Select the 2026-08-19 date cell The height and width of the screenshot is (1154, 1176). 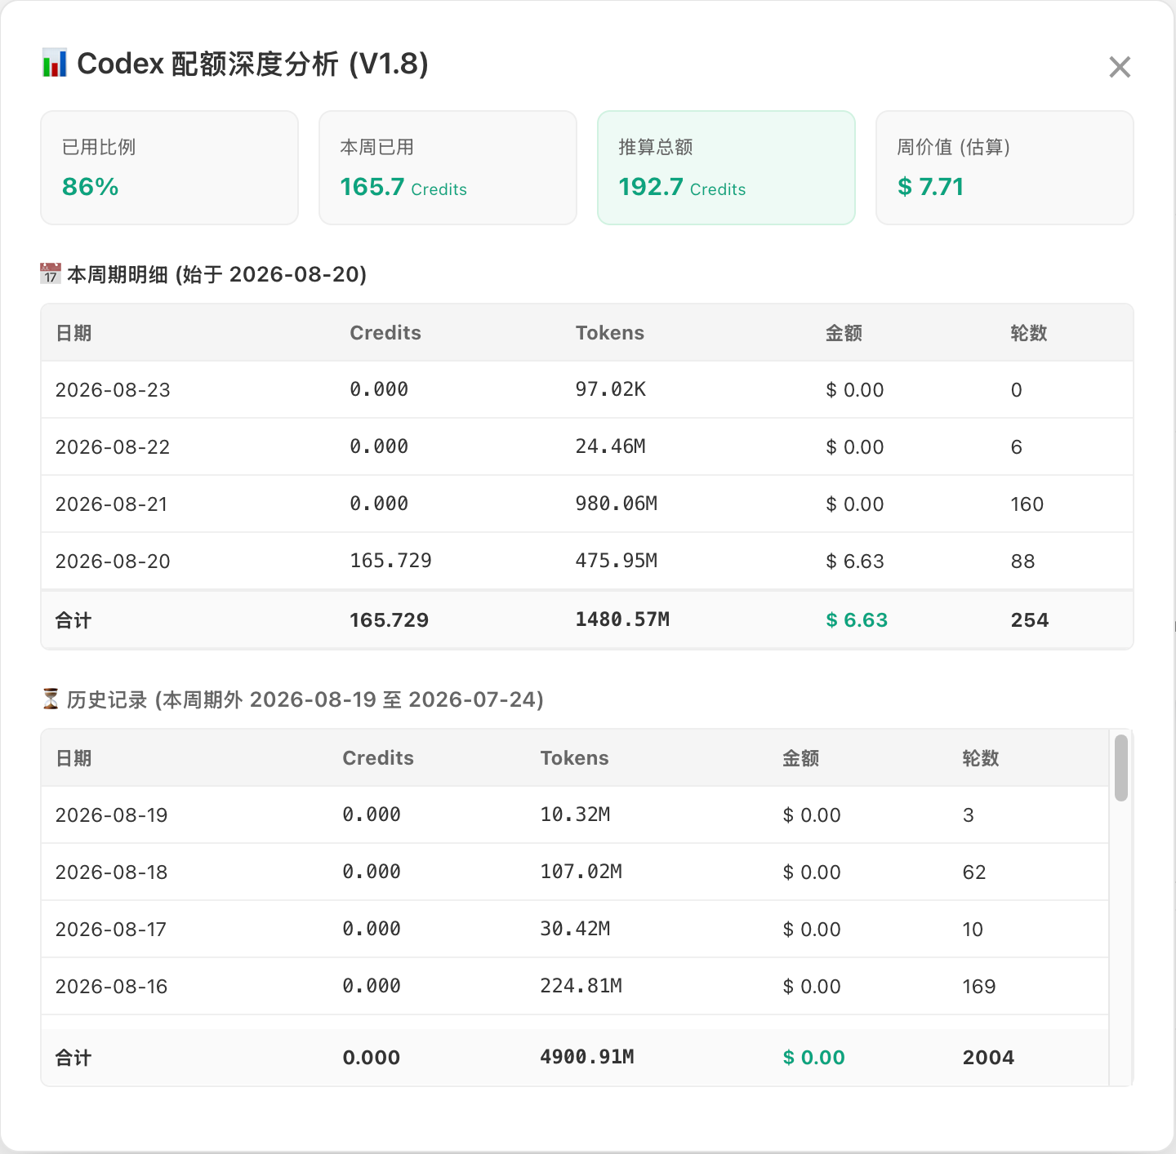tap(111, 815)
